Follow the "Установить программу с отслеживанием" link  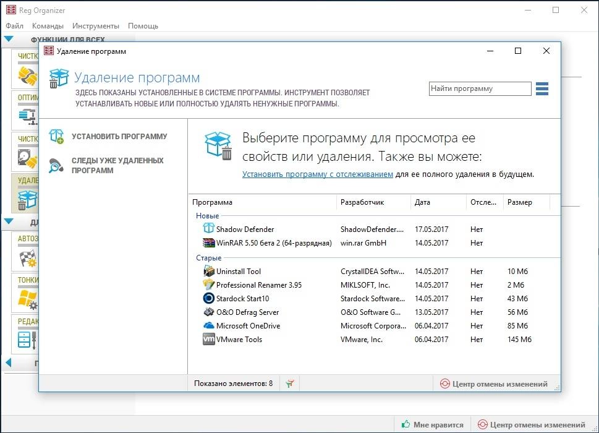[318, 174]
